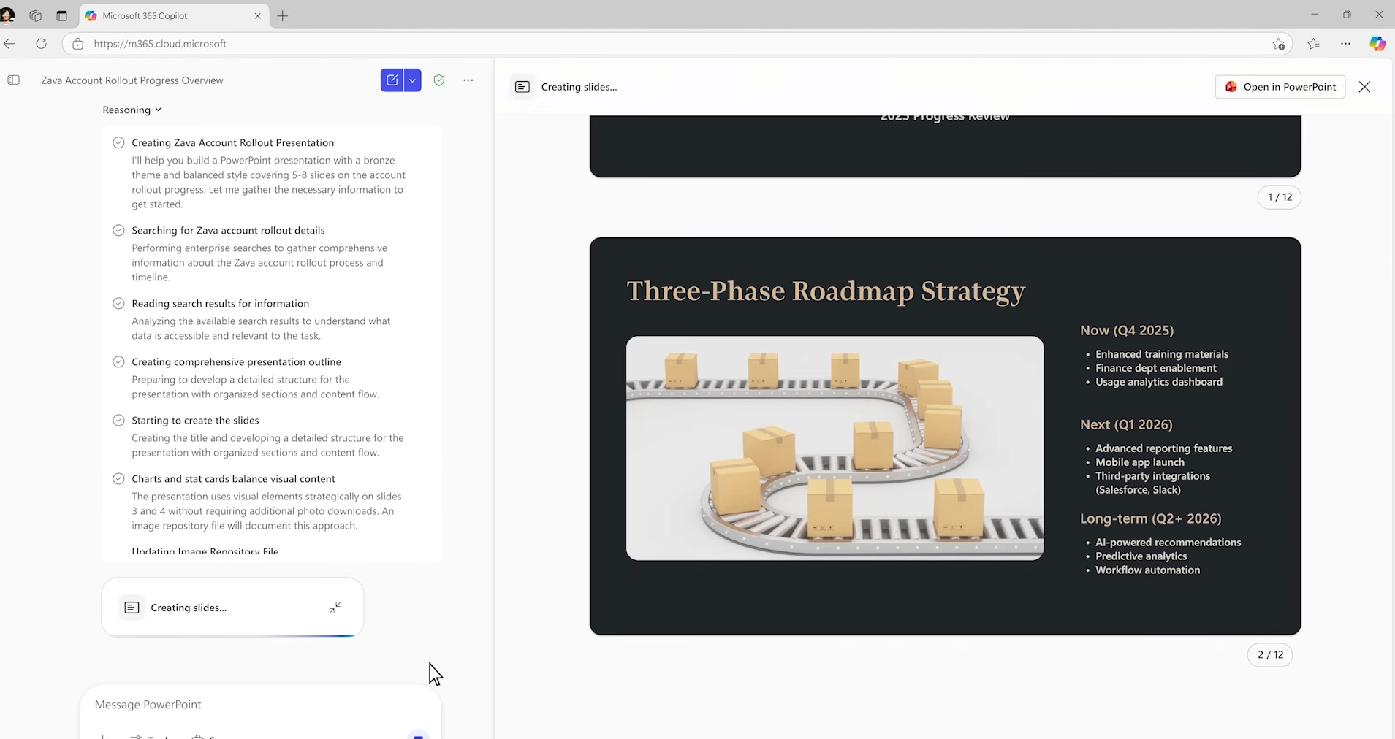Expand the new chat dropdown arrow
Viewport: 1395px width, 739px height.
click(413, 80)
